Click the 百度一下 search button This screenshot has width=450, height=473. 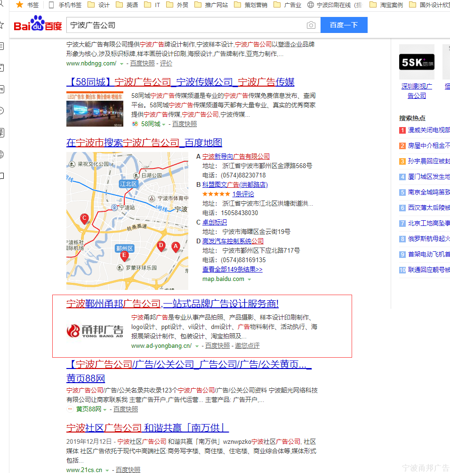point(344,25)
